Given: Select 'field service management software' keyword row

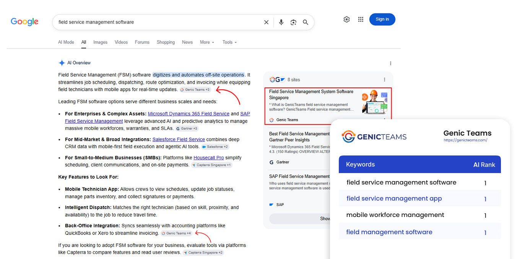Looking at the screenshot, I should click(420, 183).
